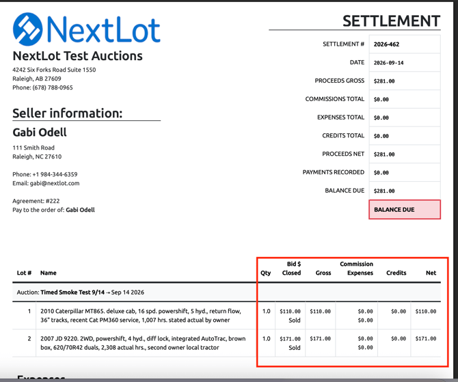Click Expenses Total value $0.00

pos(381,118)
